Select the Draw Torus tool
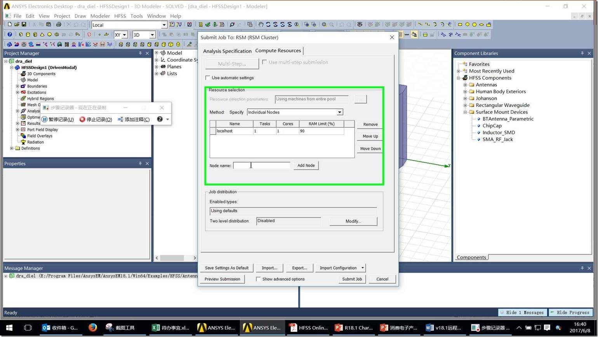 click(x=57, y=35)
